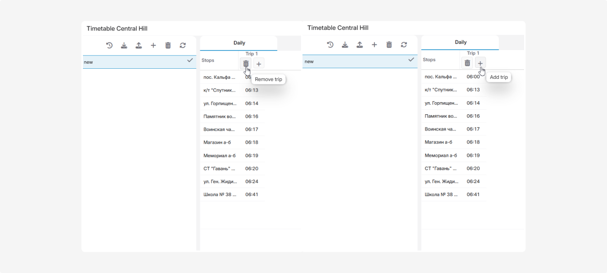Delete the timetable with the right view toolbar trash icon
This screenshot has height=273, width=607.
(x=389, y=45)
